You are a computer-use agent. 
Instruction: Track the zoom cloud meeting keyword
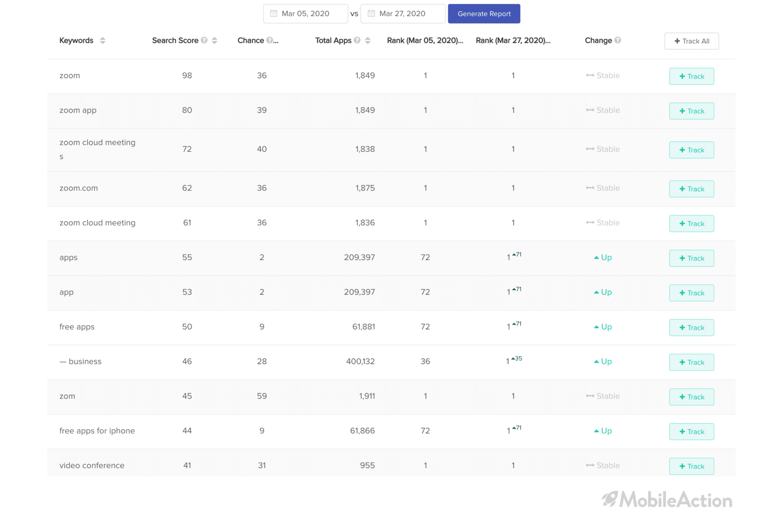coord(692,223)
